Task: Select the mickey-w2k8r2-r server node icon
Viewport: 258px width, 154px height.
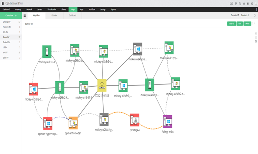Action: pos(150,85)
